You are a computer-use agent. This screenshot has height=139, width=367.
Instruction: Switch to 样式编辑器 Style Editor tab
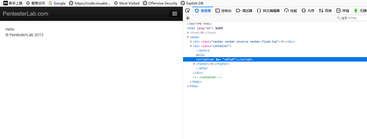point(268,11)
